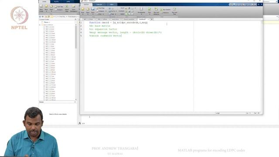Click the smart indent icon beside Indent label
279x157 pixels.
(126, 14)
